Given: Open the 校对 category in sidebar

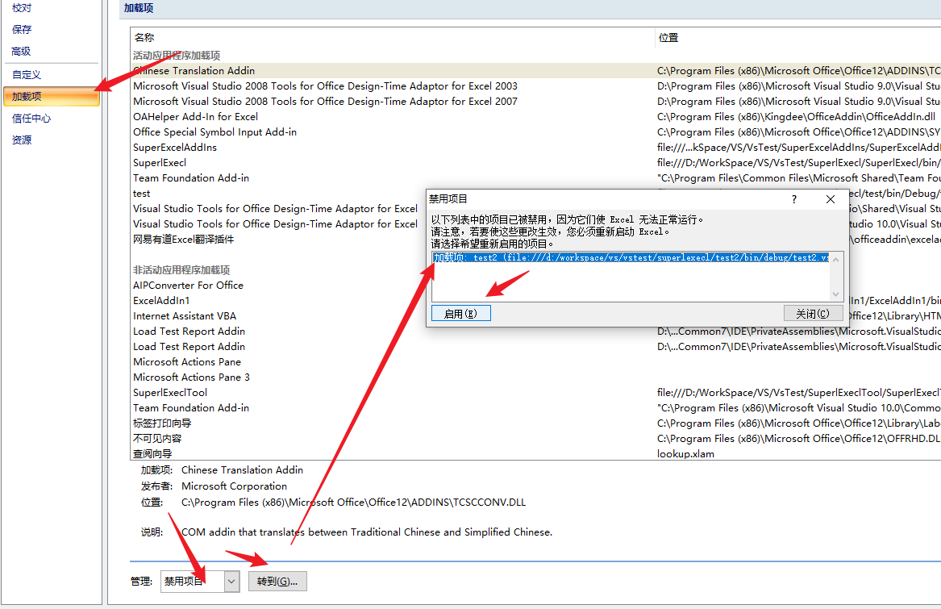Looking at the screenshot, I should click(22, 8).
